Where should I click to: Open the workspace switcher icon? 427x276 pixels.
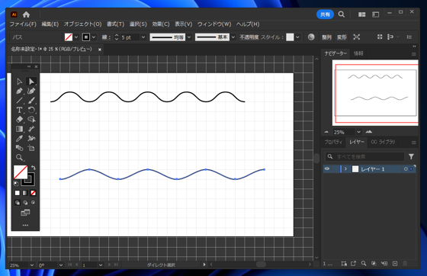pyautogui.click(x=375, y=14)
